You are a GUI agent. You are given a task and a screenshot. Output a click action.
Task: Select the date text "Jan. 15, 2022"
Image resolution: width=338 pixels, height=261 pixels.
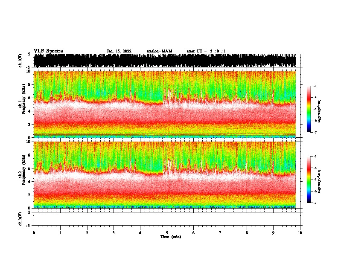(x=119, y=51)
